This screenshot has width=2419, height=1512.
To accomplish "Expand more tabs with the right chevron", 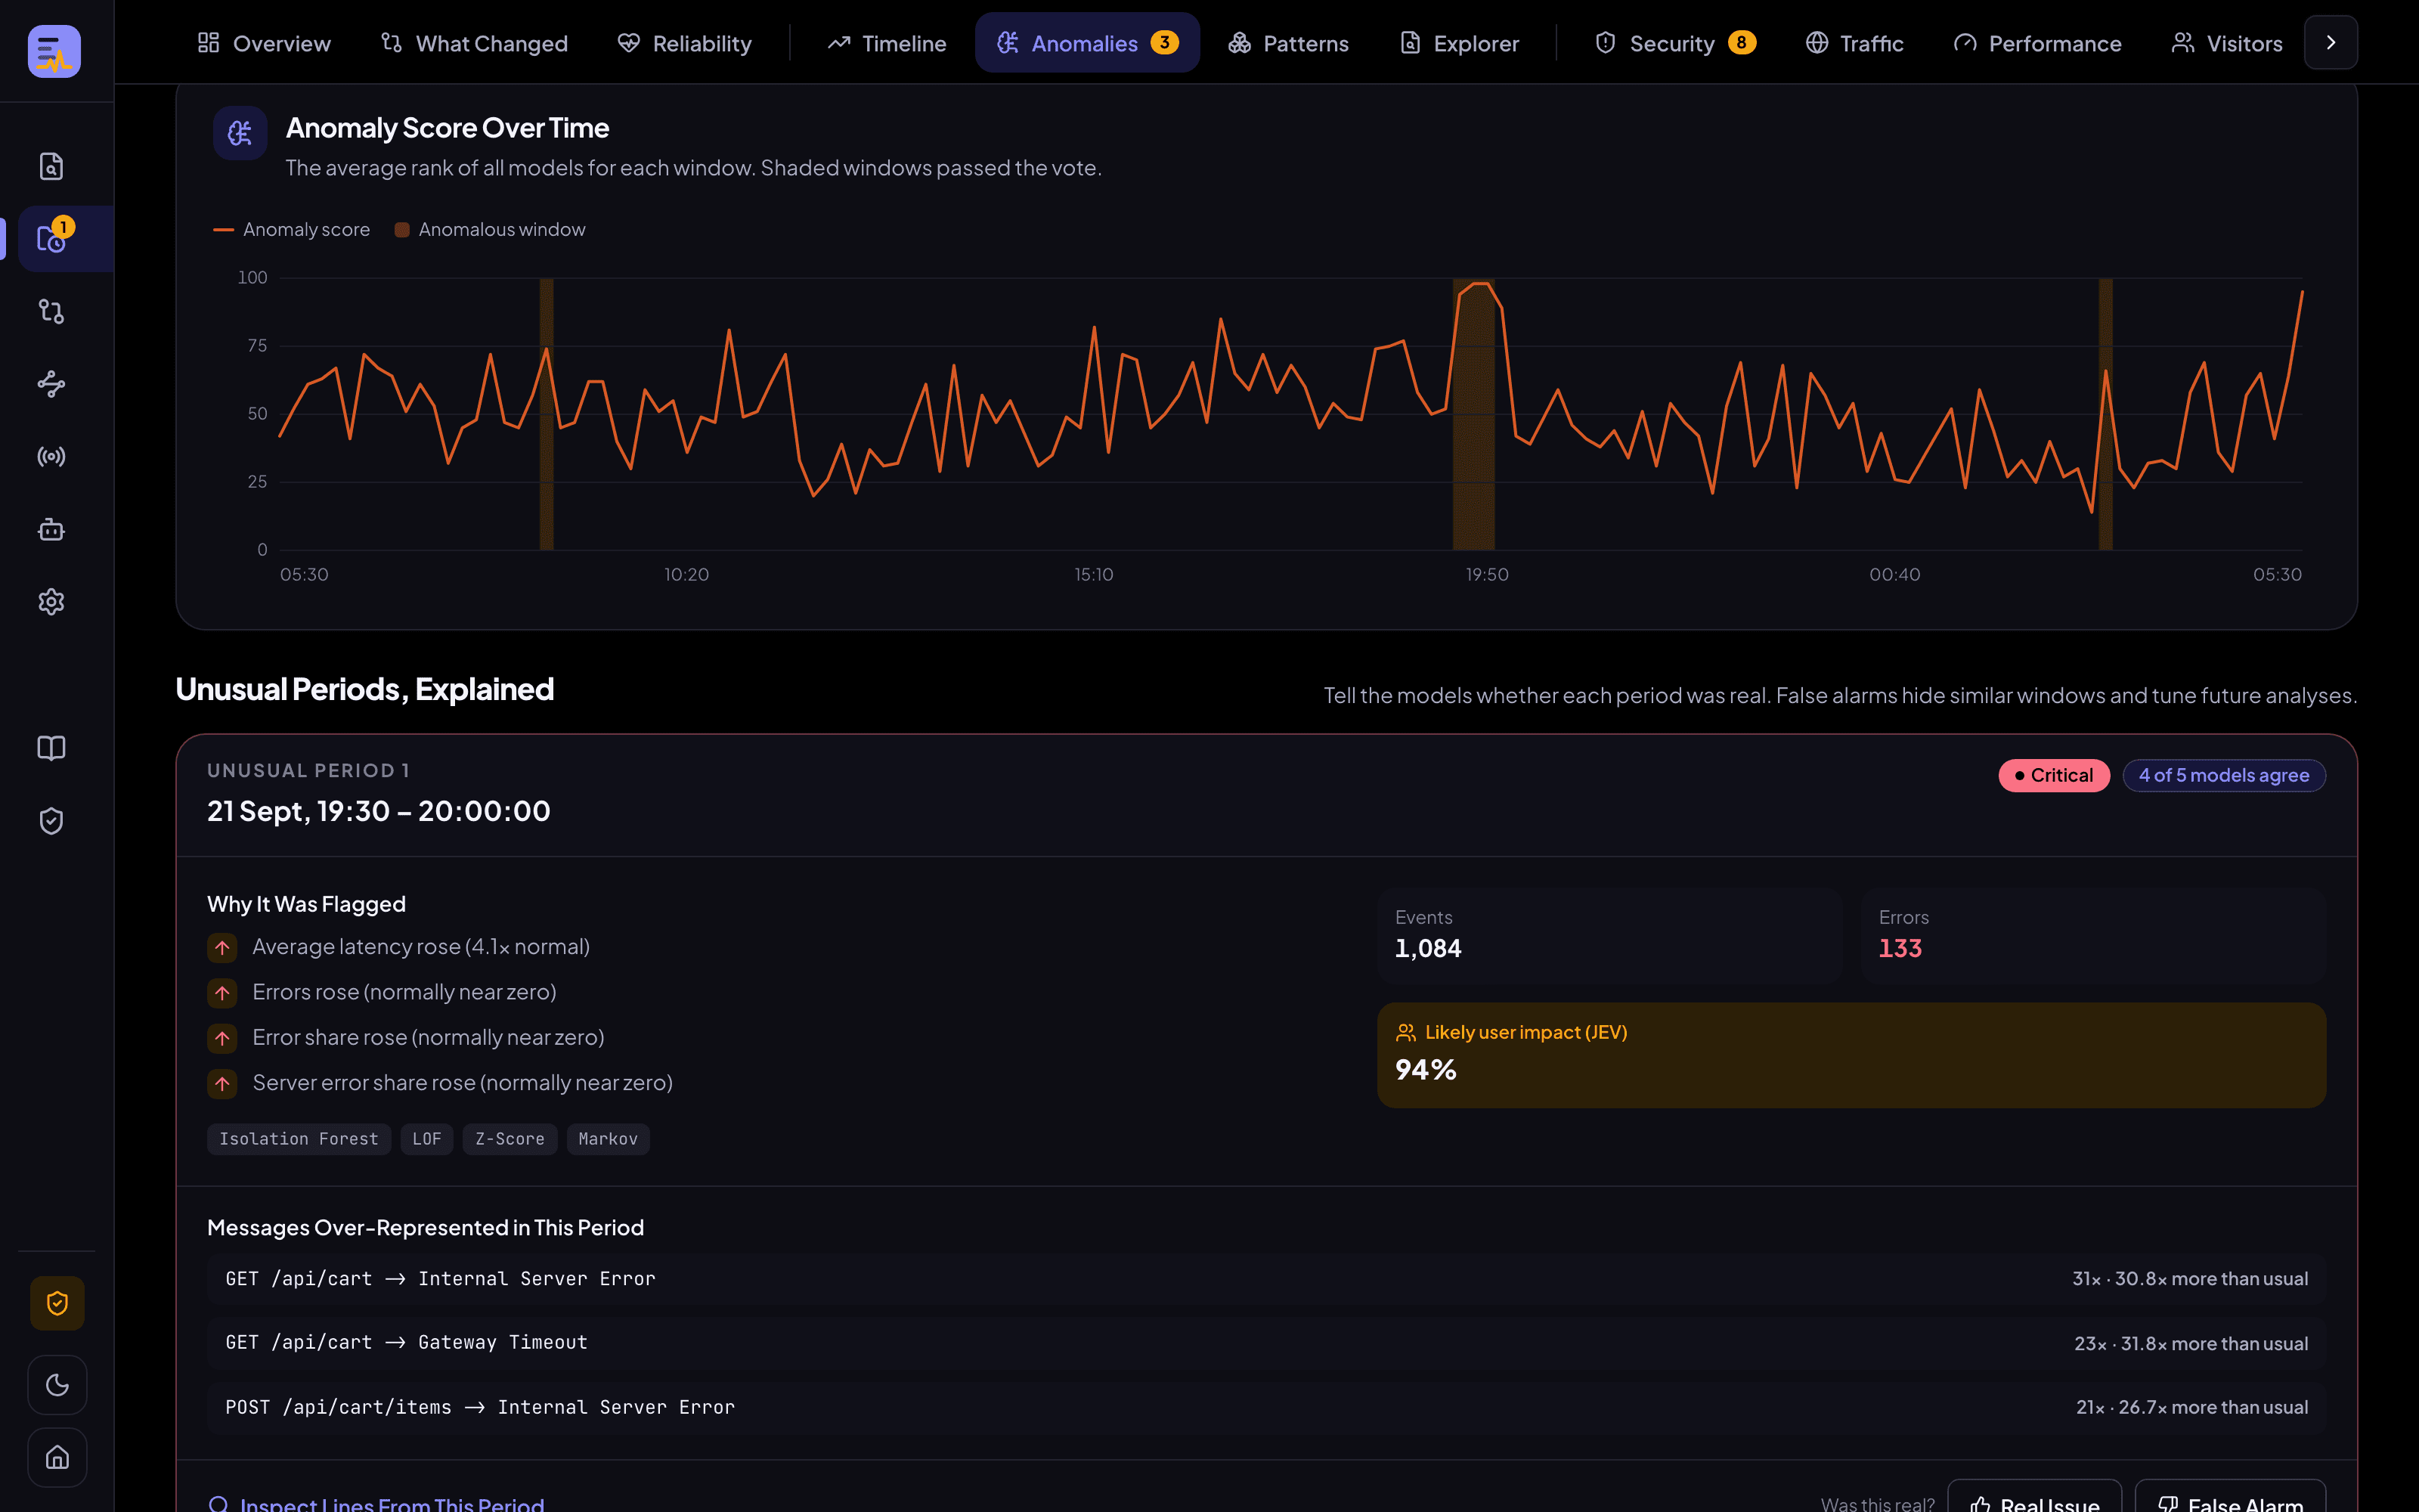I will 2331,43.
